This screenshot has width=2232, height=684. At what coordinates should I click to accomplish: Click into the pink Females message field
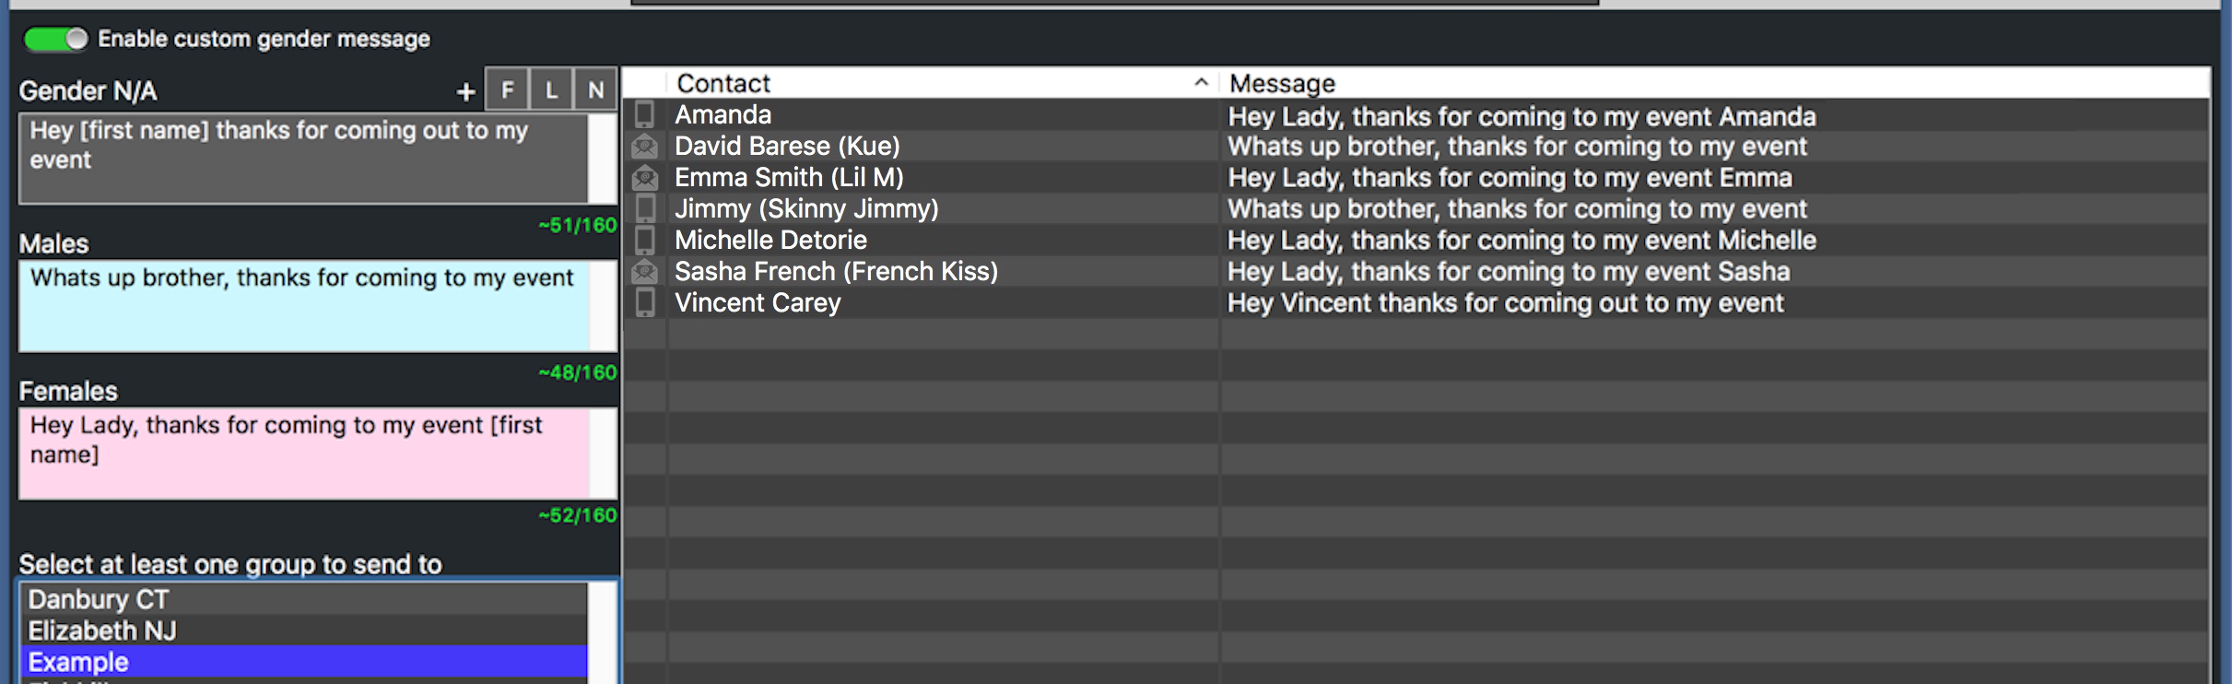(x=304, y=454)
